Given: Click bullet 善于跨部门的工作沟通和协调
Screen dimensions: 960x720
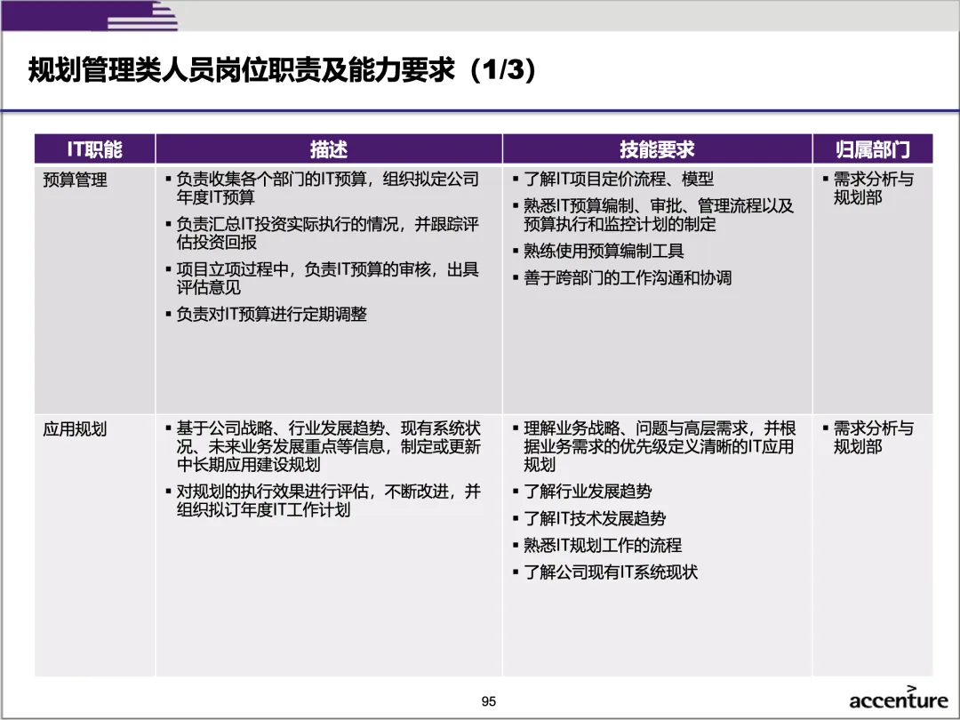Looking at the screenshot, I should (x=622, y=278).
